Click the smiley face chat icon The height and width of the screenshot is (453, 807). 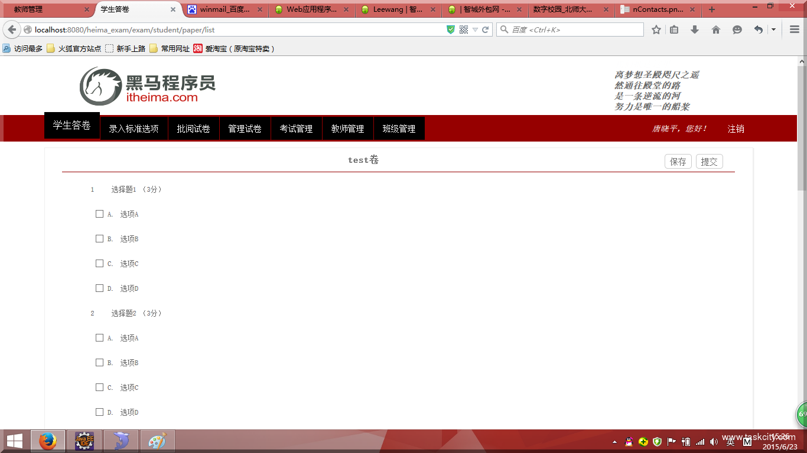pyautogui.click(x=737, y=29)
